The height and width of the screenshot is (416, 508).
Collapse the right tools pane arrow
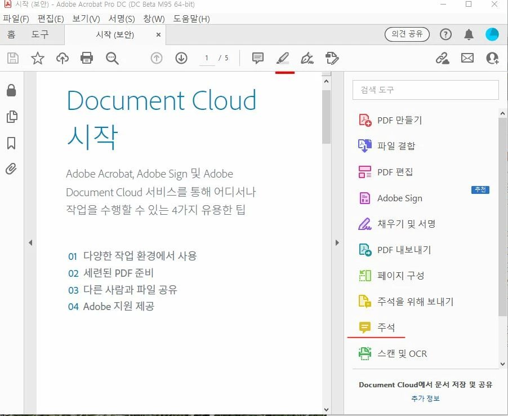click(337, 242)
